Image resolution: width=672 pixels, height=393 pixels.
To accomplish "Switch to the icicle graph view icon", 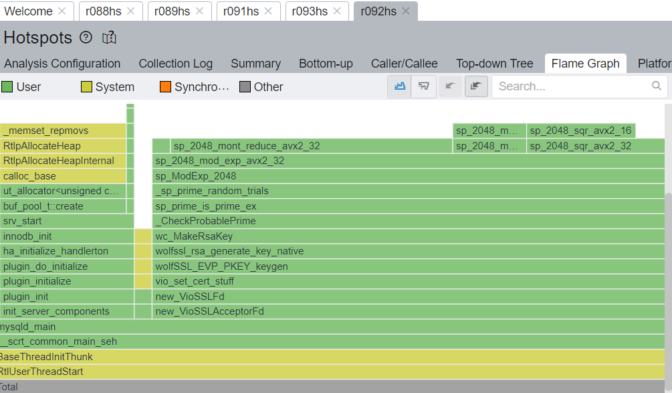I will 424,86.
